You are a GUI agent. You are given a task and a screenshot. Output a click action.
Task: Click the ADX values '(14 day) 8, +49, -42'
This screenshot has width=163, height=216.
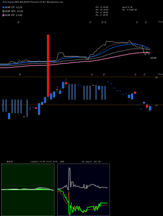91,162
